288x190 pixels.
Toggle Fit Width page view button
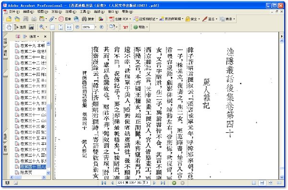click(x=69, y=27)
